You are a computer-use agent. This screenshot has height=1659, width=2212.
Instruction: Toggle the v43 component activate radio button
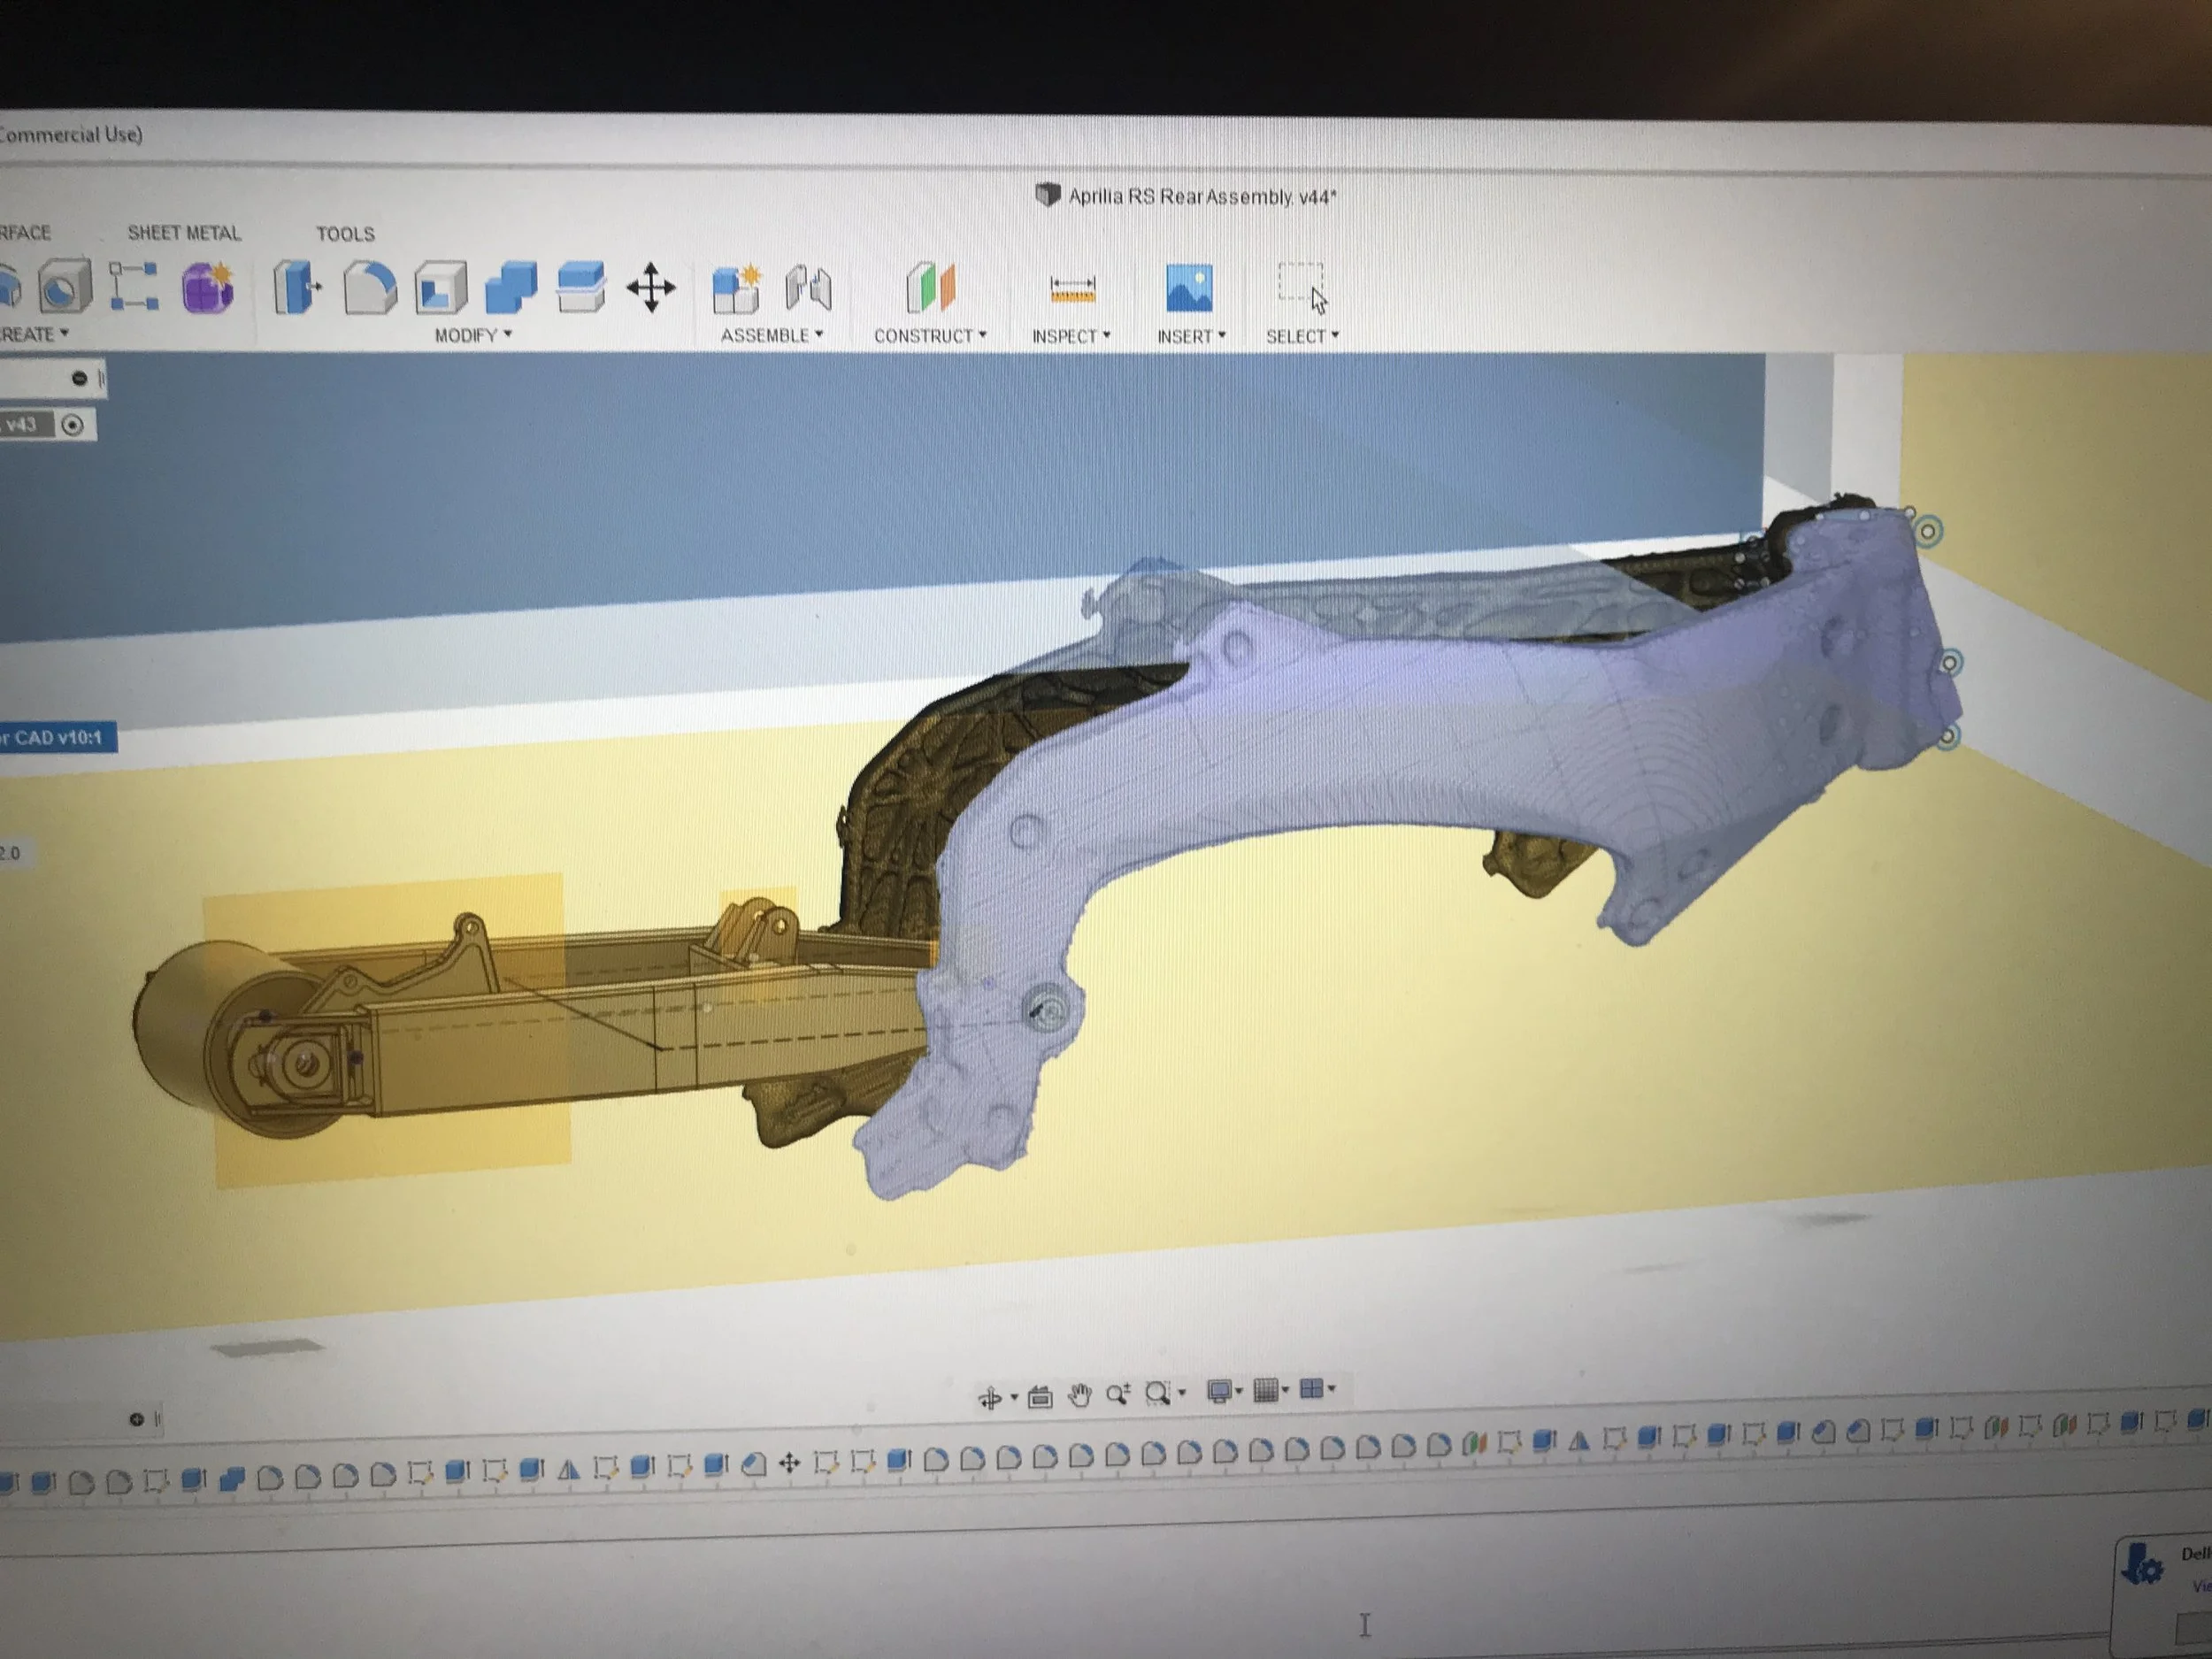click(x=72, y=425)
